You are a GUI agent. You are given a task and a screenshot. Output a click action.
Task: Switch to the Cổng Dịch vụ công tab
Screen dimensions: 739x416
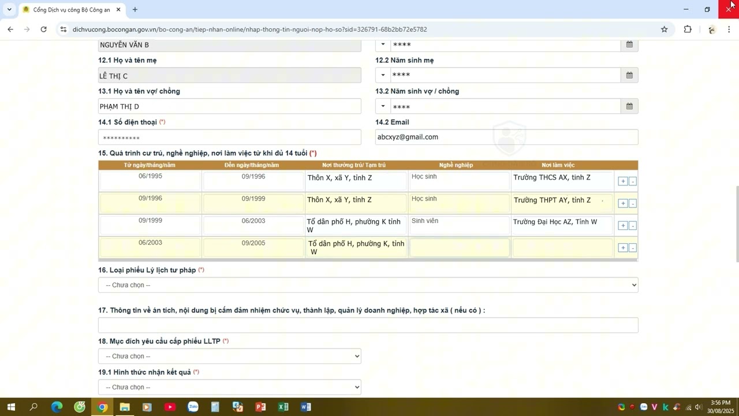(x=72, y=10)
